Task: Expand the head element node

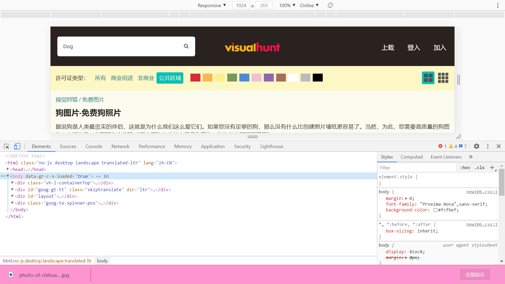Action: pyautogui.click(x=8, y=169)
